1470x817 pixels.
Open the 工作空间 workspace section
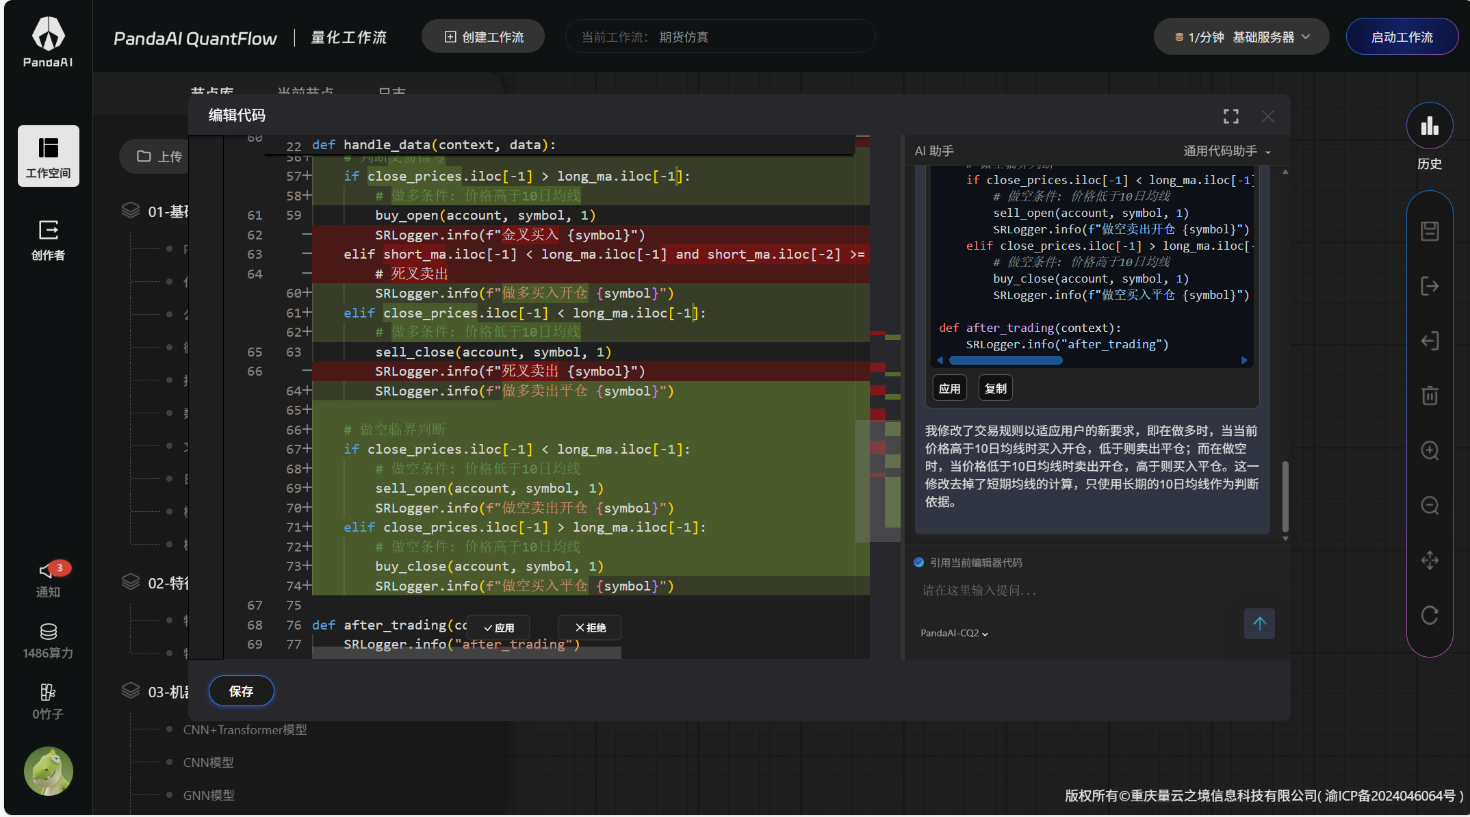(48, 156)
